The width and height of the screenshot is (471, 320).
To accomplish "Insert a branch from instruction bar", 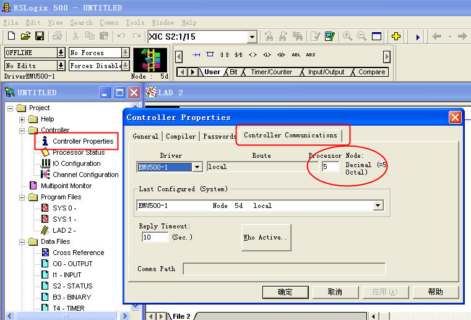I will pos(210,54).
